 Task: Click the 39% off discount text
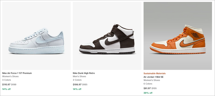click(148, 93)
